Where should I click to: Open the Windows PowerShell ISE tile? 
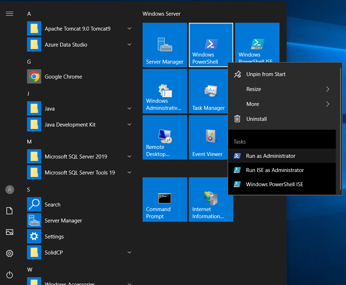tap(257, 43)
